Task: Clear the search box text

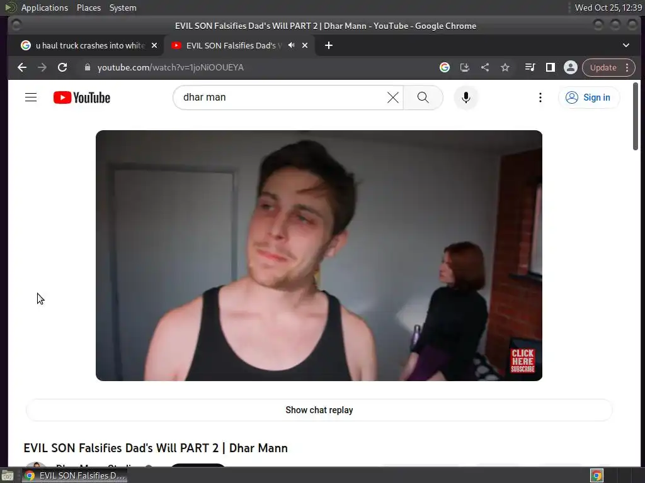Action: (393, 97)
